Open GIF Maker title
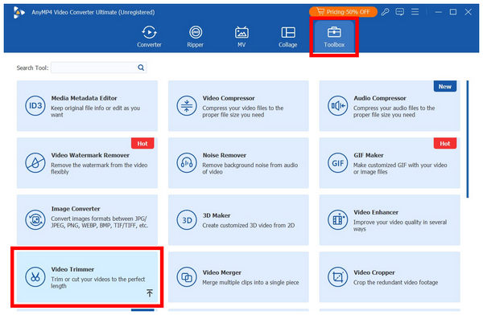The height and width of the screenshot is (315, 483). point(369,155)
